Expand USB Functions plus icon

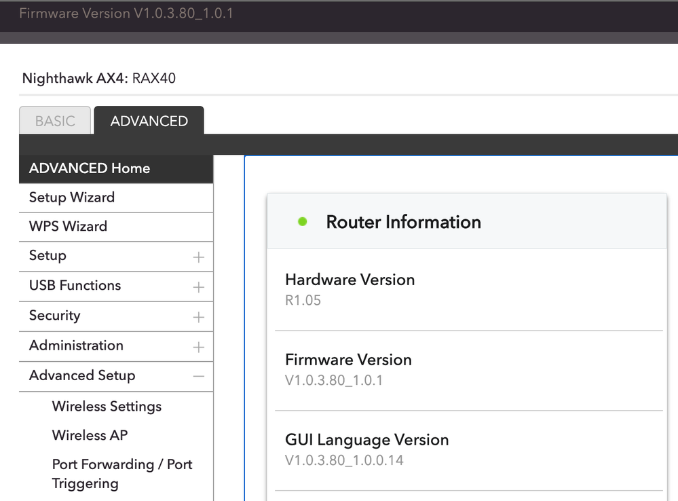[198, 287]
